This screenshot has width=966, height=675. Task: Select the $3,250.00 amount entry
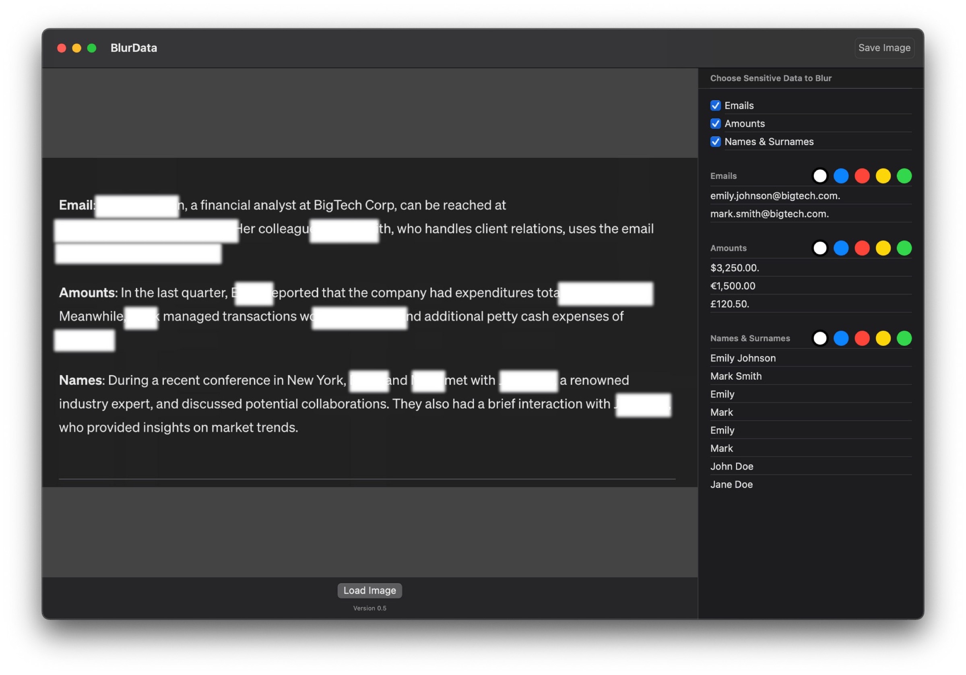click(x=734, y=268)
